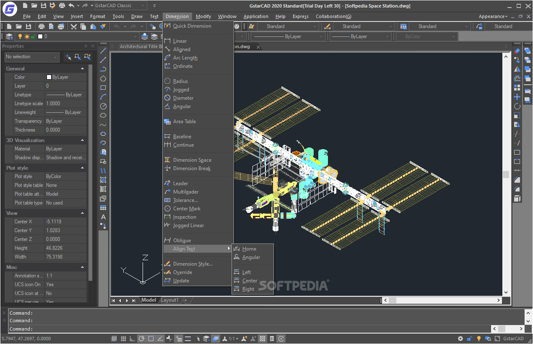Viewport: 533px width, 344px height.
Task: Go to first layout tab arrow
Action: pyautogui.click(x=113, y=300)
